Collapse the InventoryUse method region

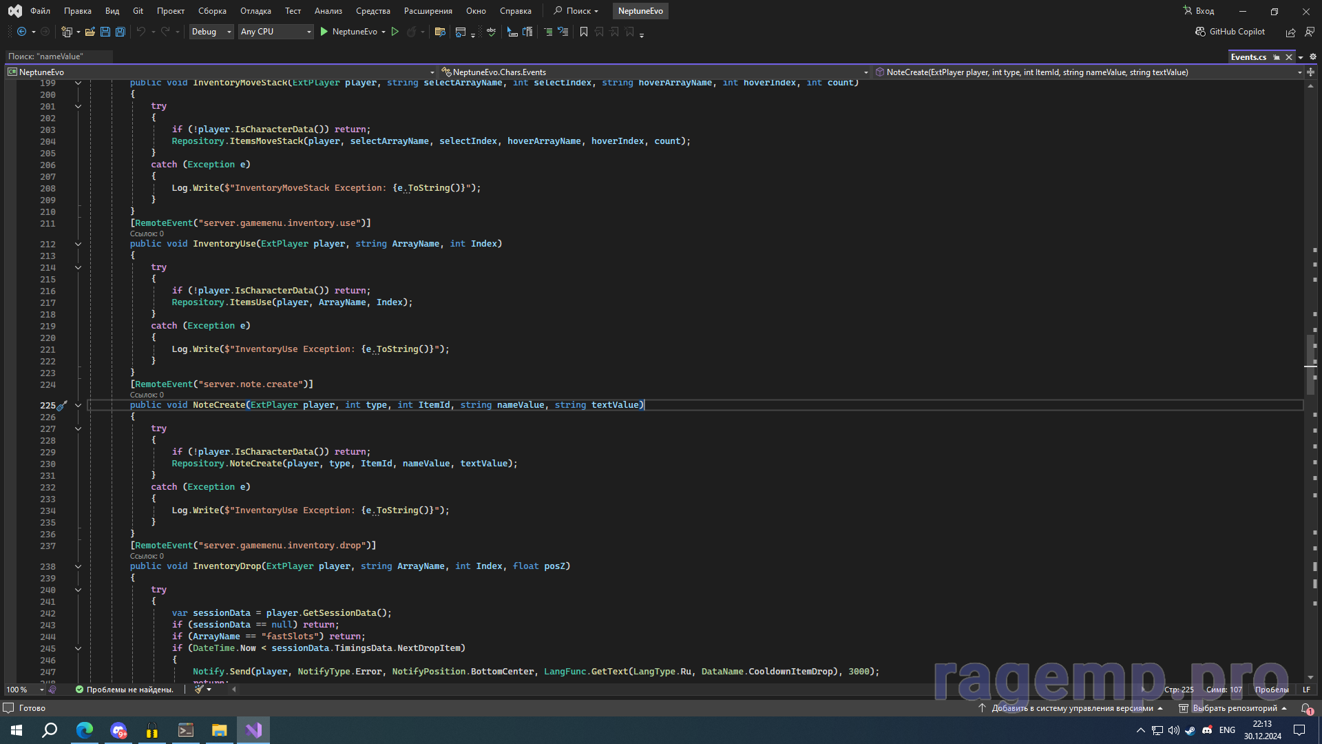pos(78,244)
